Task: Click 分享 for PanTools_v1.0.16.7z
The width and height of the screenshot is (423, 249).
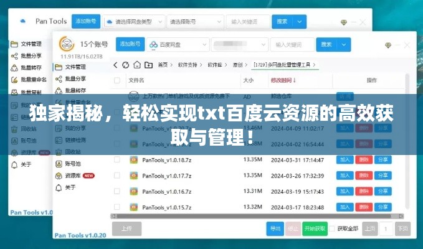Action: [383, 191]
